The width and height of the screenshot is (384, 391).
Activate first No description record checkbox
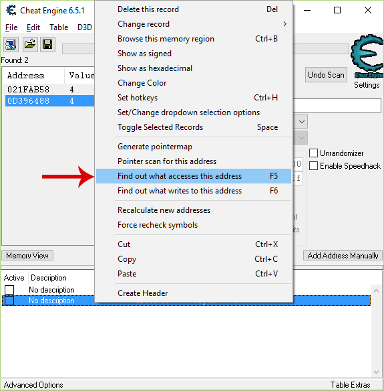tap(9, 290)
